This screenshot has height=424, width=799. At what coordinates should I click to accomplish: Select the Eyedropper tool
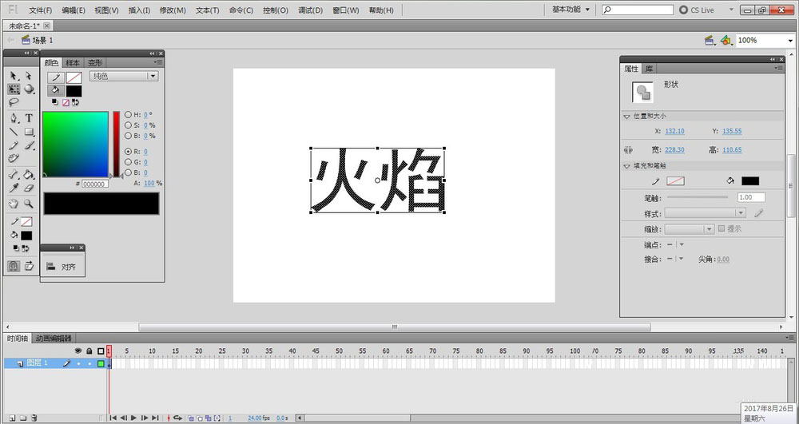tap(14, 188)
